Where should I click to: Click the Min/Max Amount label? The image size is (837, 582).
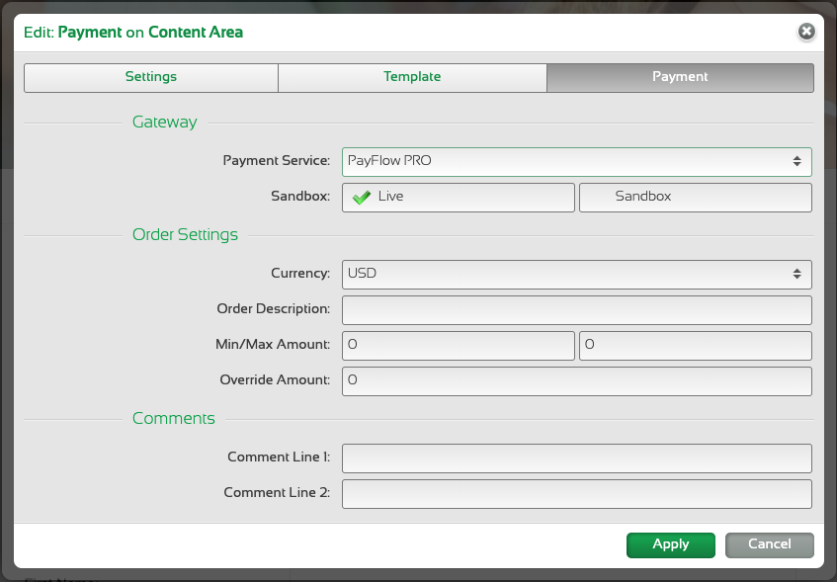click(273, 345)
